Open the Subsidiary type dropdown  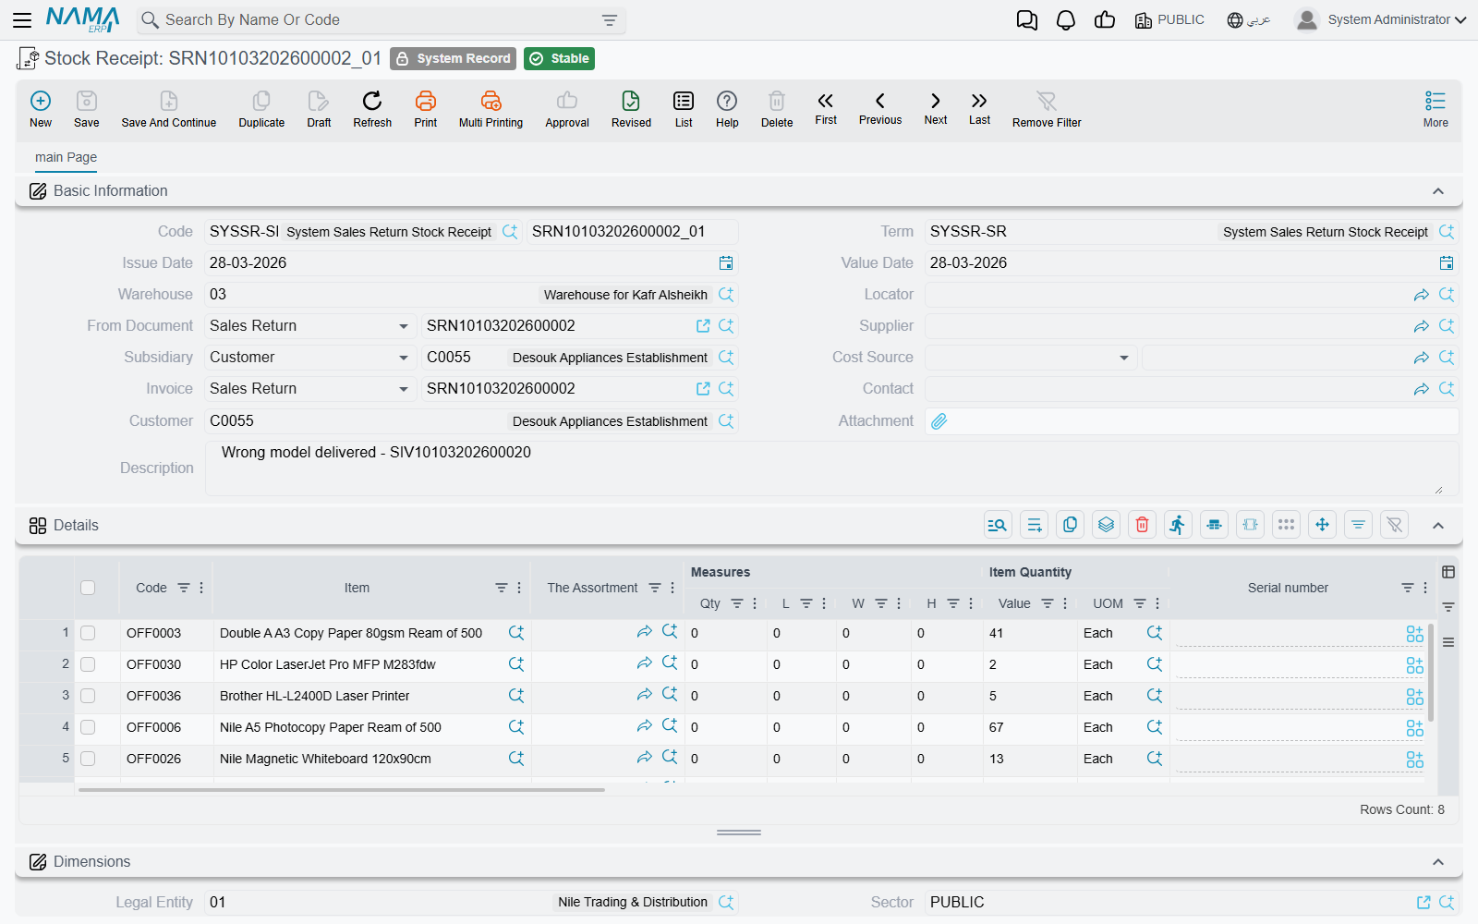(403, 358)
